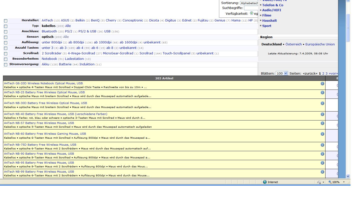
Task: Tick the Anzahl Tasten filter checkbox
Action: pyautogui.click(x=5, y=48)
